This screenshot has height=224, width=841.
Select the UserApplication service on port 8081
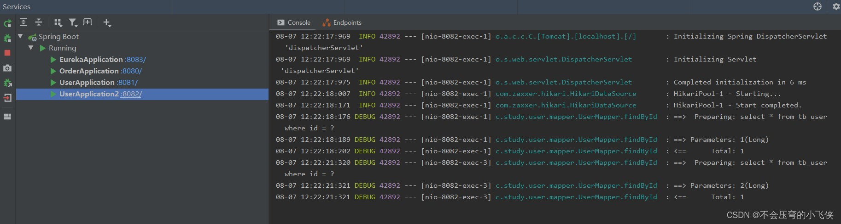87,83
